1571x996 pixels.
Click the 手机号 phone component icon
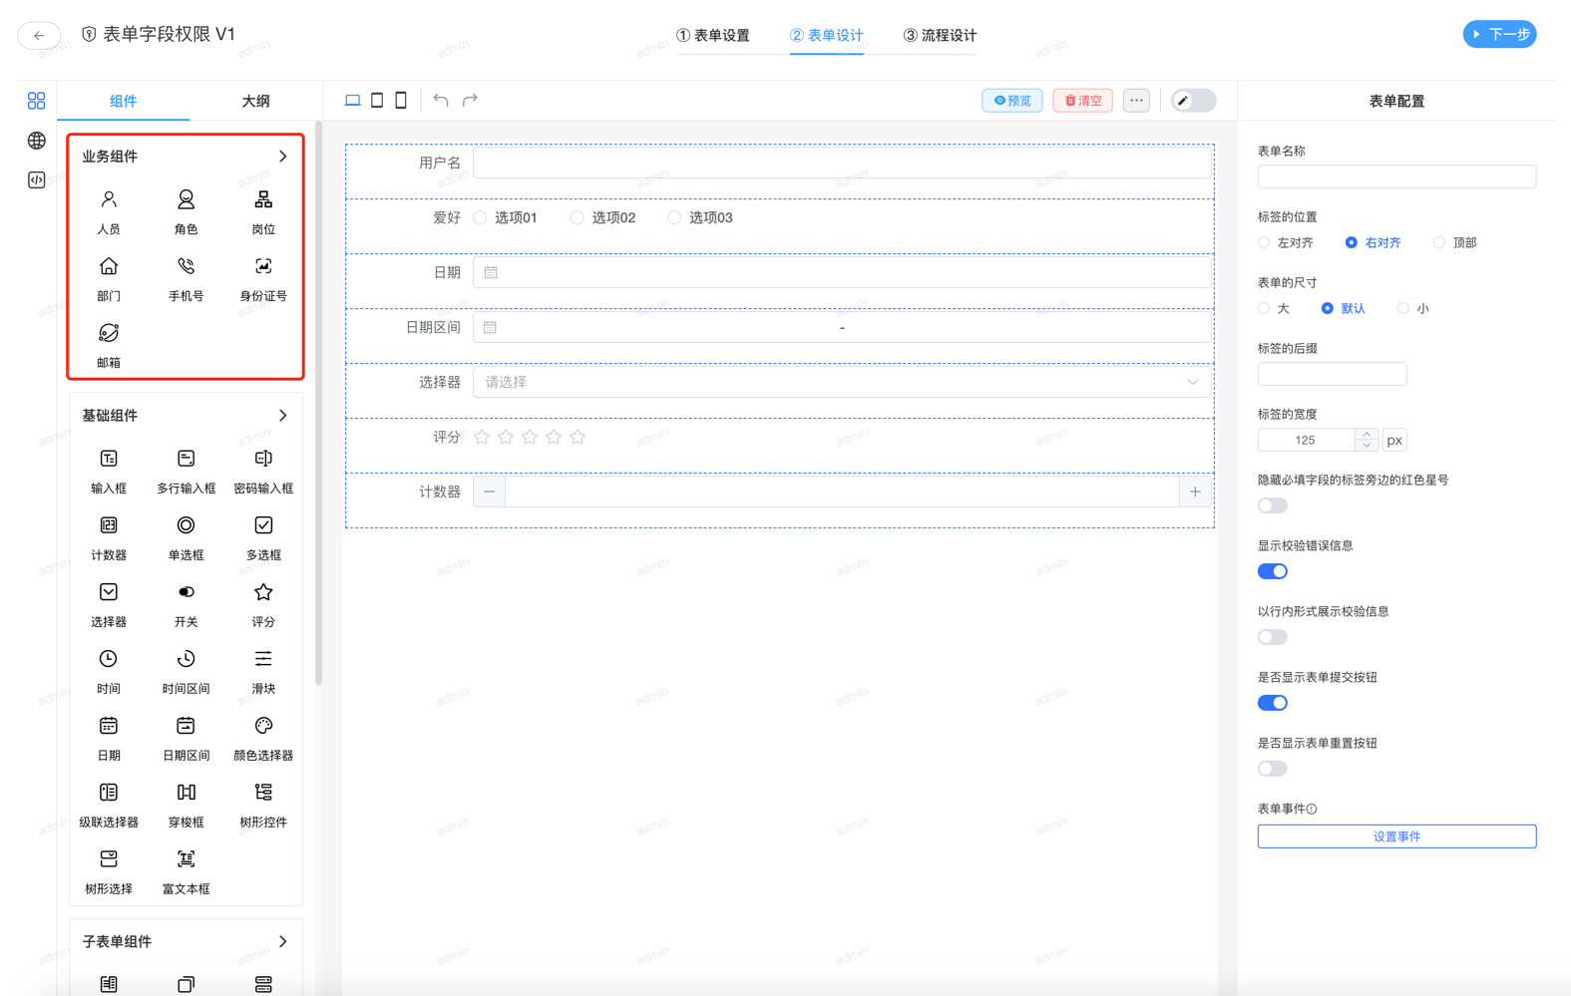tap(186, 267)
